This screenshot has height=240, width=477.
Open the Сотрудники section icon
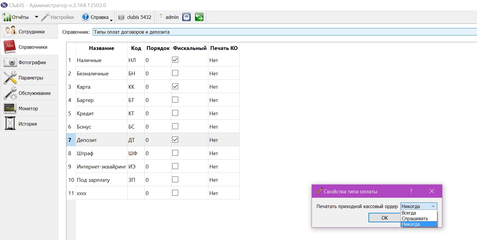pyautogui.click(x=11, y=31)
